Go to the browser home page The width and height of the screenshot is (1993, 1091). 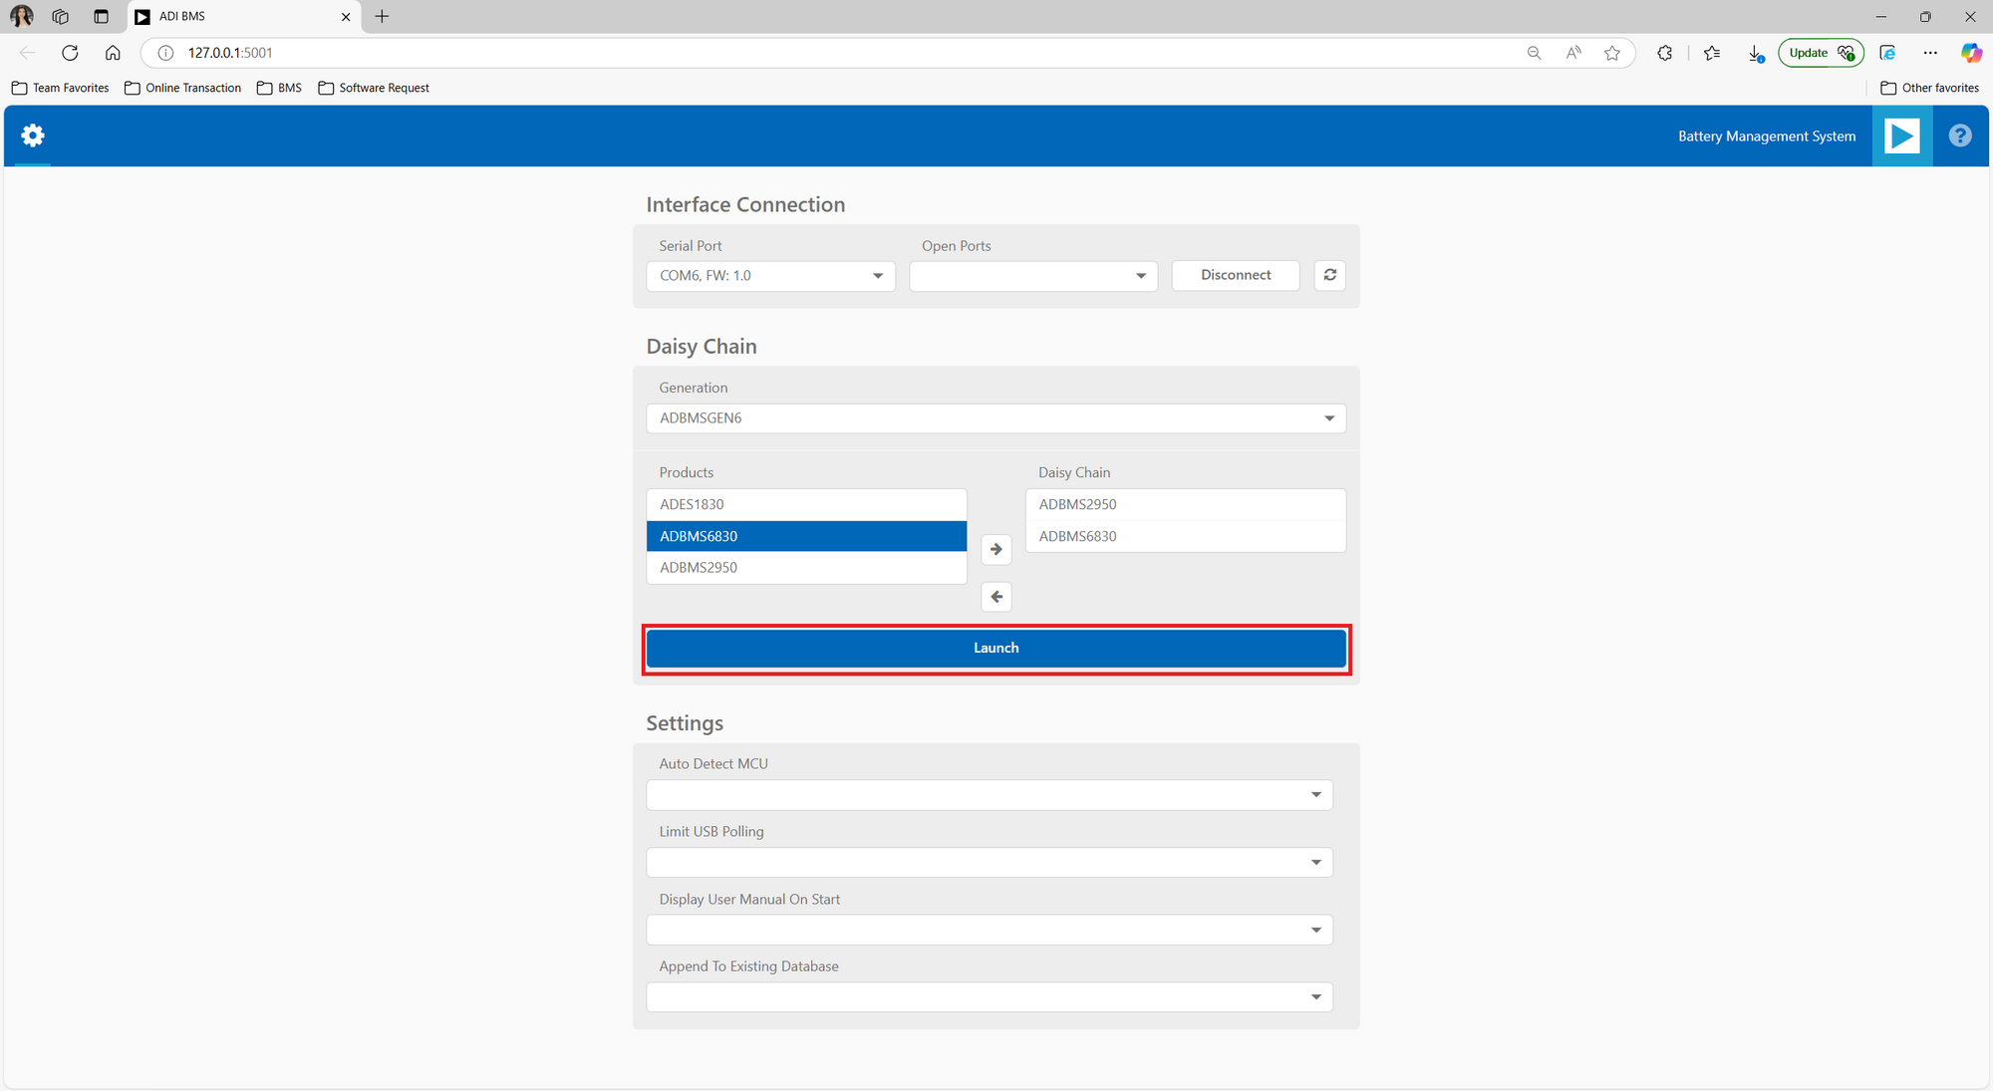coord(113,53)
